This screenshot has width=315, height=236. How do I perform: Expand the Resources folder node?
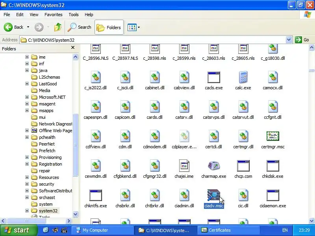coord(27,177)
